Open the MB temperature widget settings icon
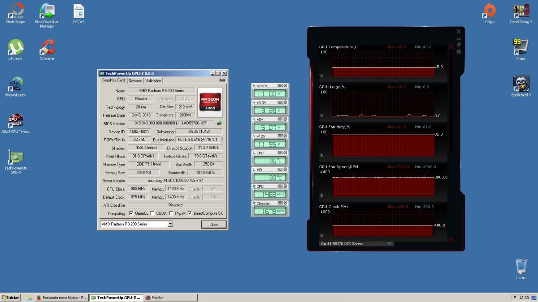Image resolution: width=538 pixels, height=302 pixels. (280, 170)
